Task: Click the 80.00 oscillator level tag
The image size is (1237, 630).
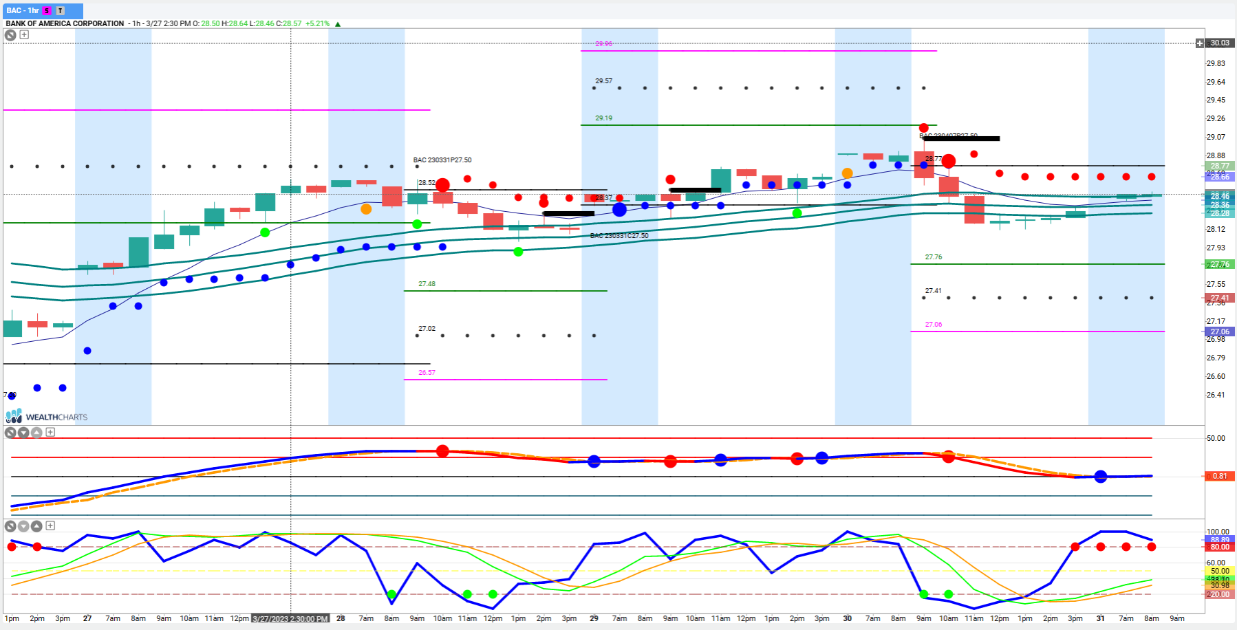Action: point(1220,547)
